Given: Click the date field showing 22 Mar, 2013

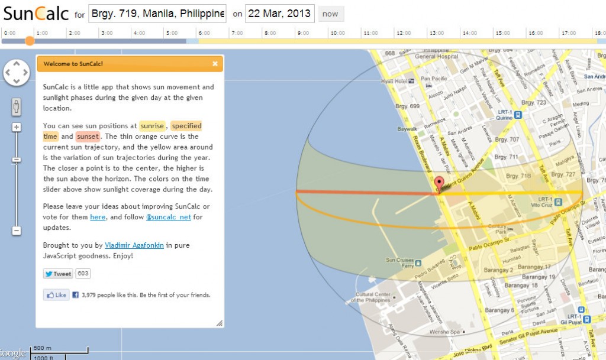Looking at the screenshot, I should click(279, 13).
